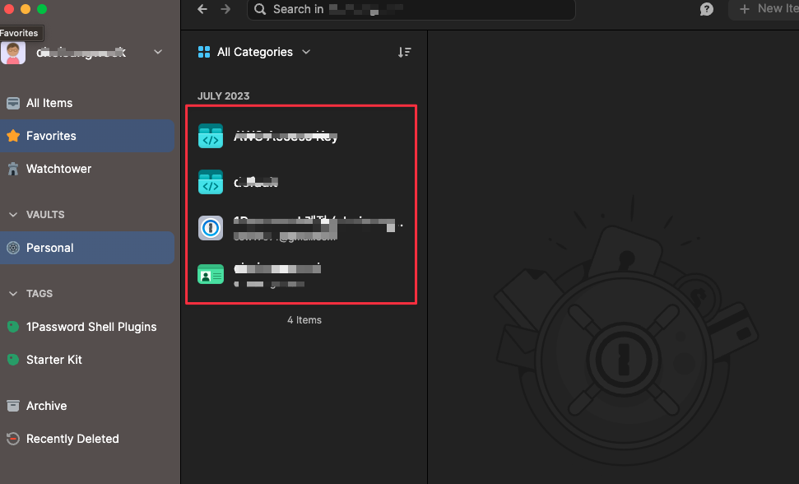Collapse the TAGS section chevron
The width and height of the screenshot is (799, 484).
[x=13, y=294]
